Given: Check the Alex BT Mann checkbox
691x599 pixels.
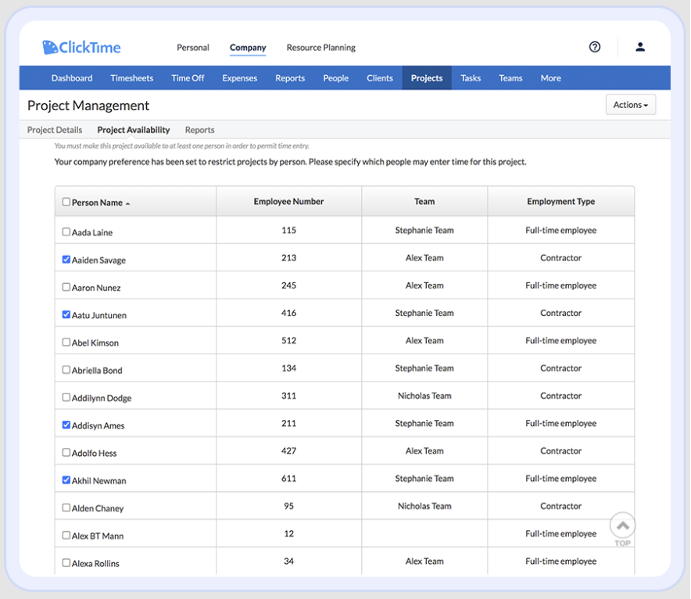Looking at the screenshot, I should click(x=66, y=536).
